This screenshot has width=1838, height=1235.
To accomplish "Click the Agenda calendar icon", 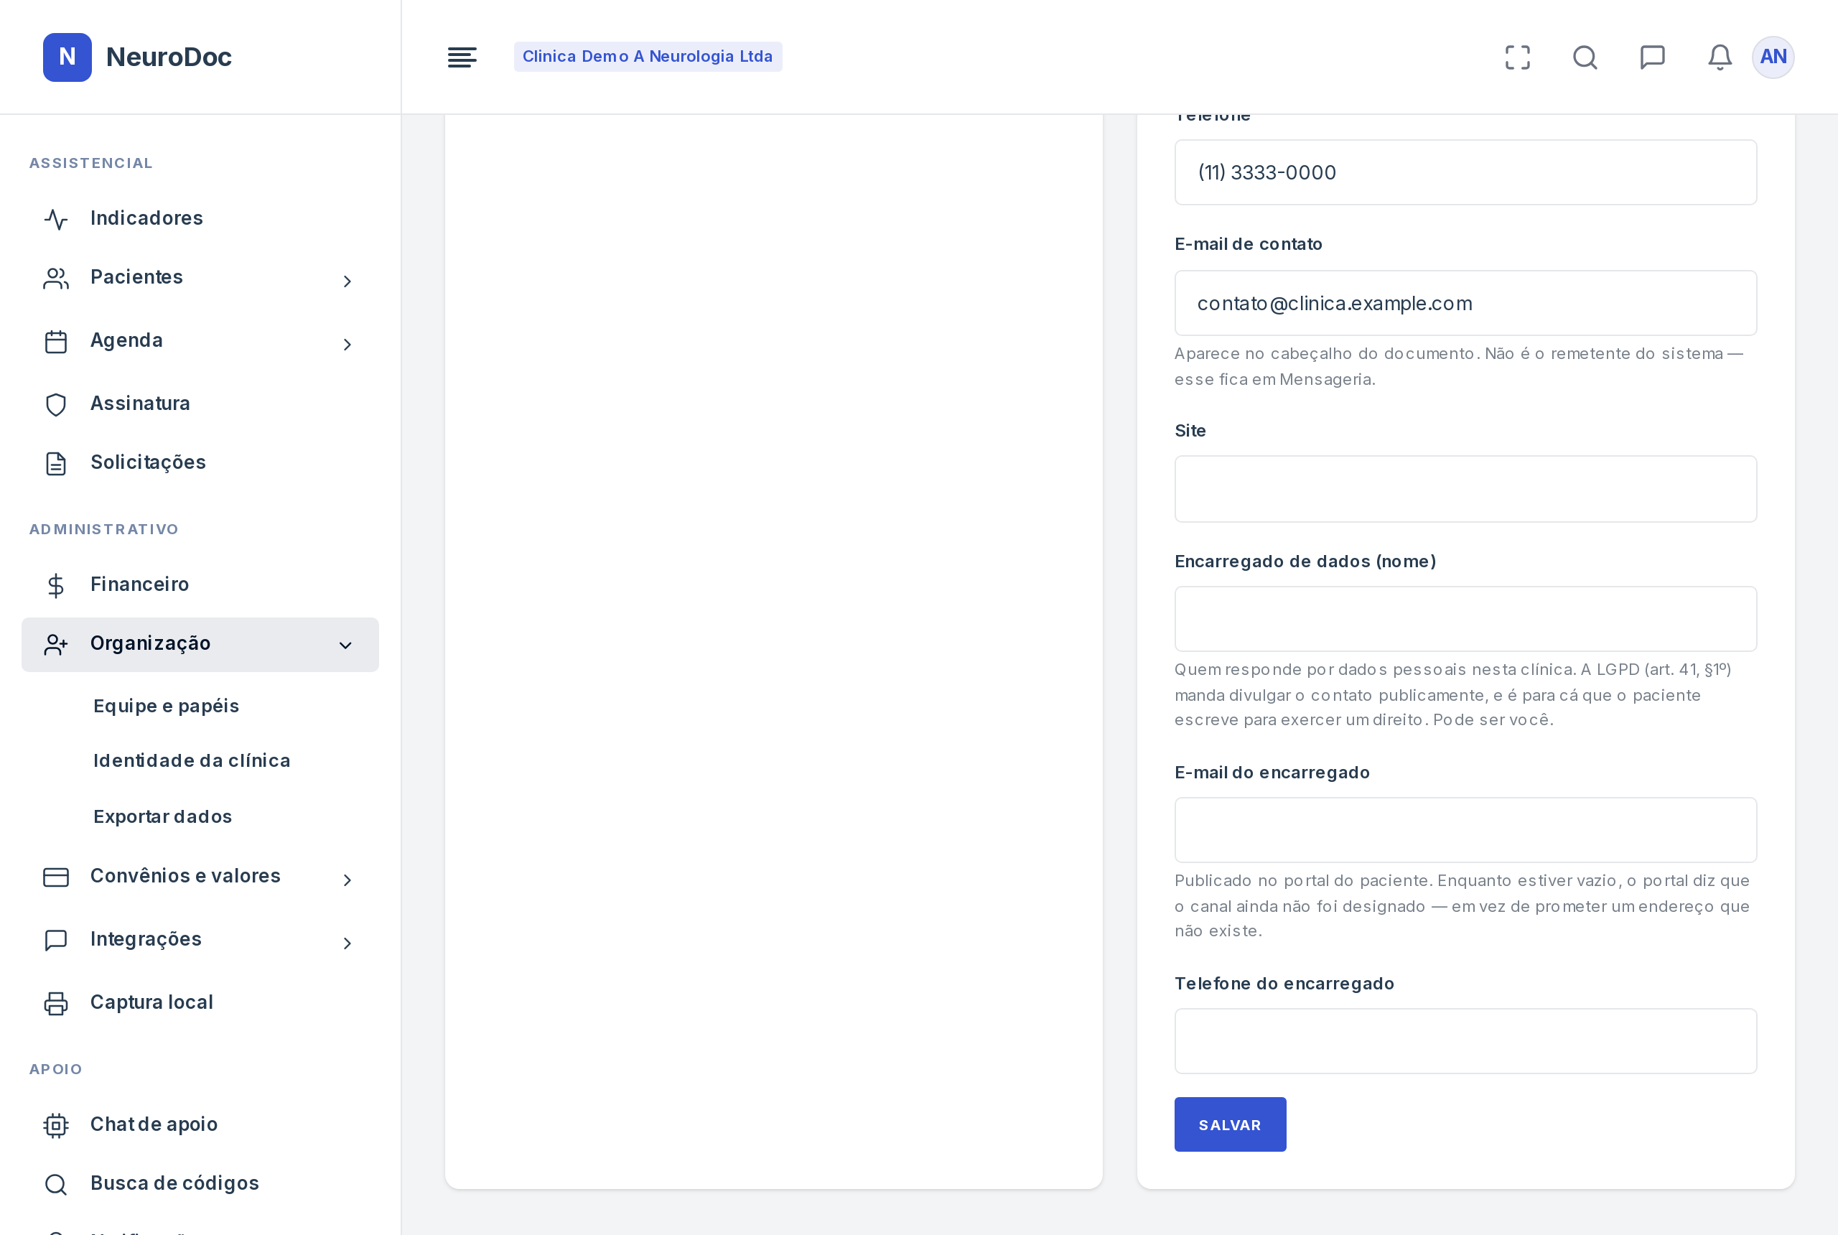I will (x=56, y=342).
